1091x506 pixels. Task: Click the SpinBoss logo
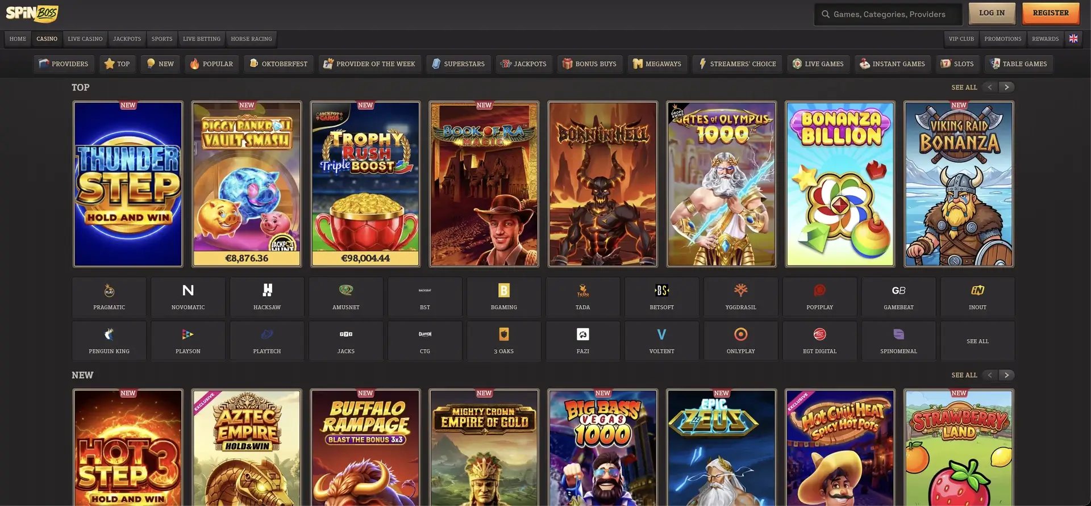pos(32,13)
